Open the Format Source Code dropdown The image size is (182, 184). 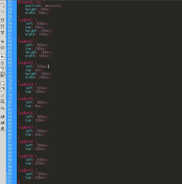pyautogui.click(x=2, y=129)
